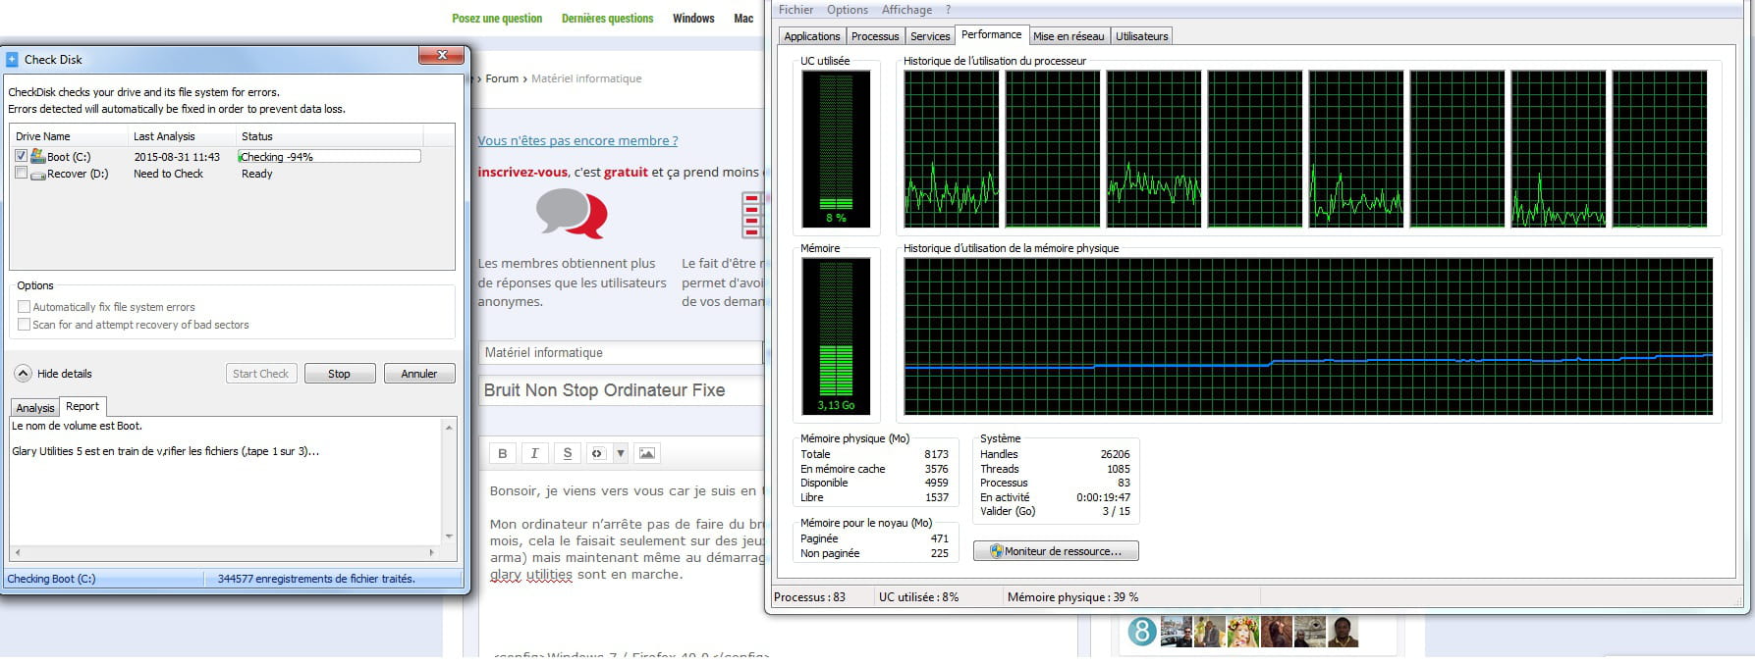Enable Automatically fix file system errors
1755x665 pixels.
(x=24, y=307)
